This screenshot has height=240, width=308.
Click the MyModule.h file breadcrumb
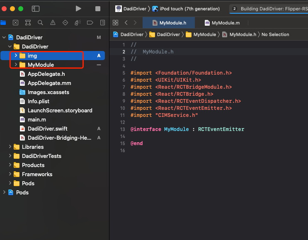(239, 34)
